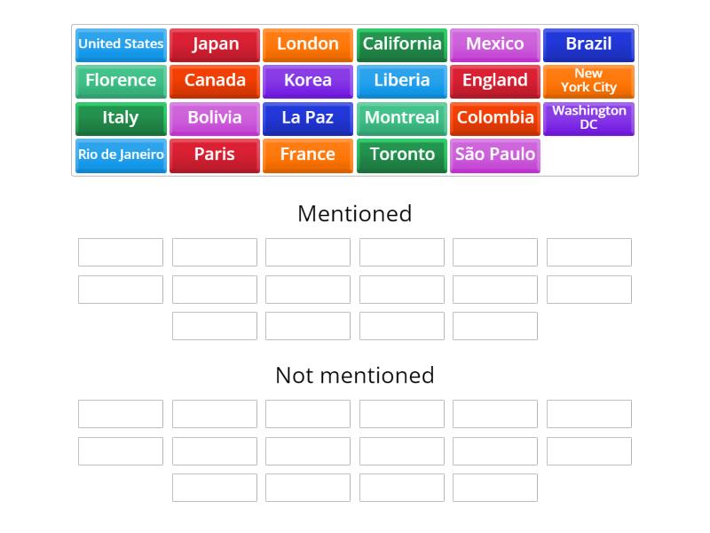Click the Washington DC tile
The height and width of the screenshot is (533, 710).
(588, 119)
